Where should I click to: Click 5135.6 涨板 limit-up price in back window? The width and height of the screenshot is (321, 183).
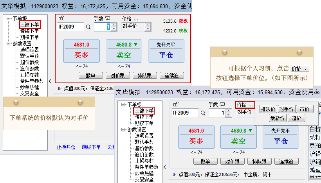pos(175,21)
